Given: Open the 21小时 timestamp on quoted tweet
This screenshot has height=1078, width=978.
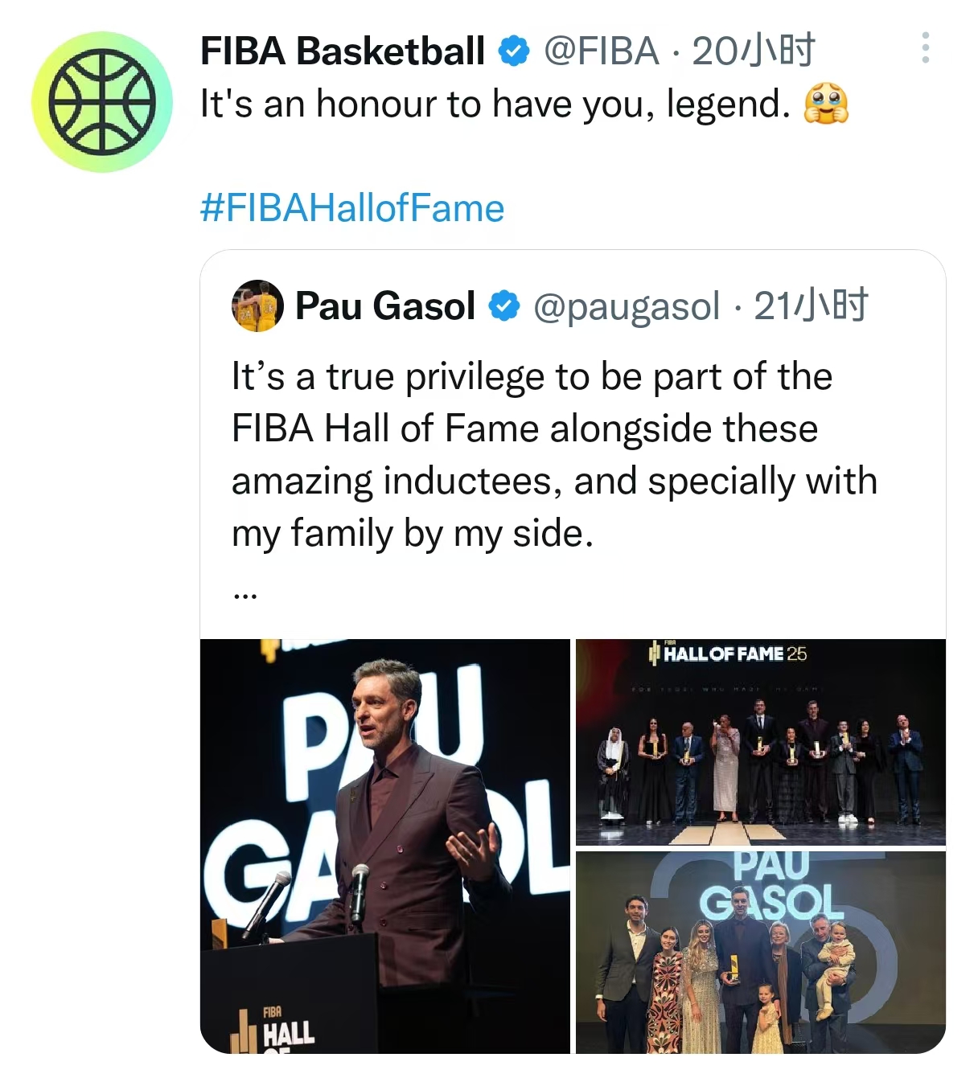Looking at the screenshot, I should (x=811, y=306).
